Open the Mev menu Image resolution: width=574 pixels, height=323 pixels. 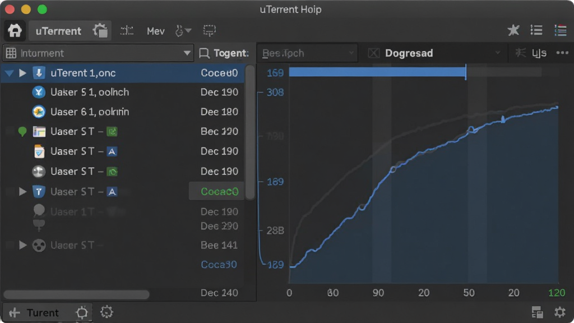tap(156, 31)
